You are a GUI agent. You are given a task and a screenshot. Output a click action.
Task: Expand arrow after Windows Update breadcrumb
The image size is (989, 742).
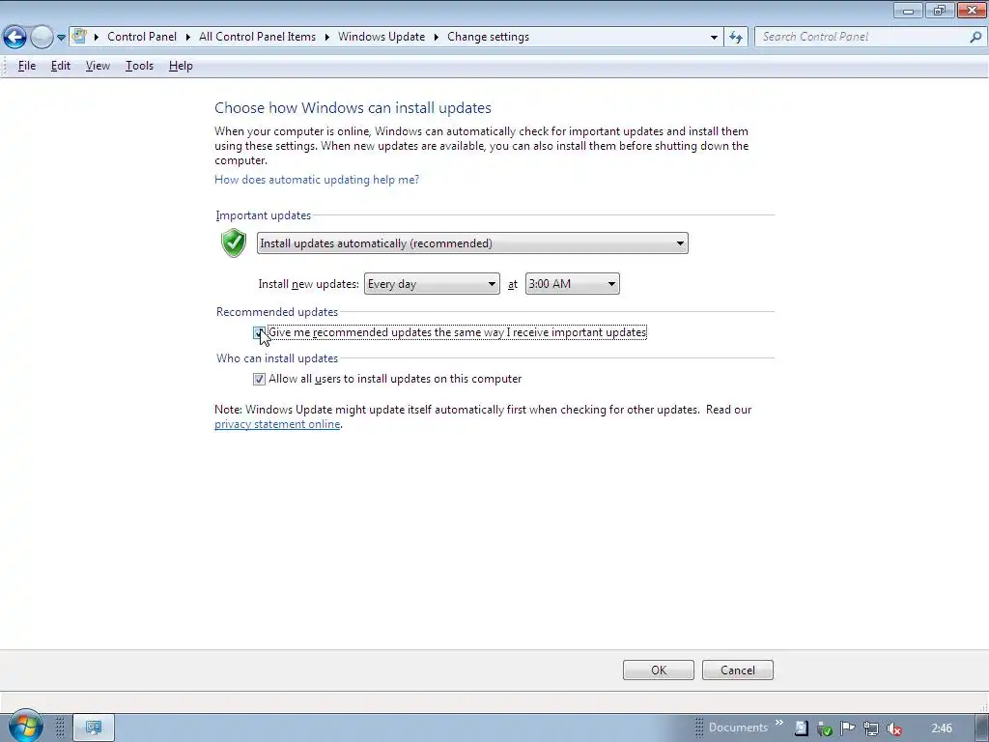(x=436, y=38)
